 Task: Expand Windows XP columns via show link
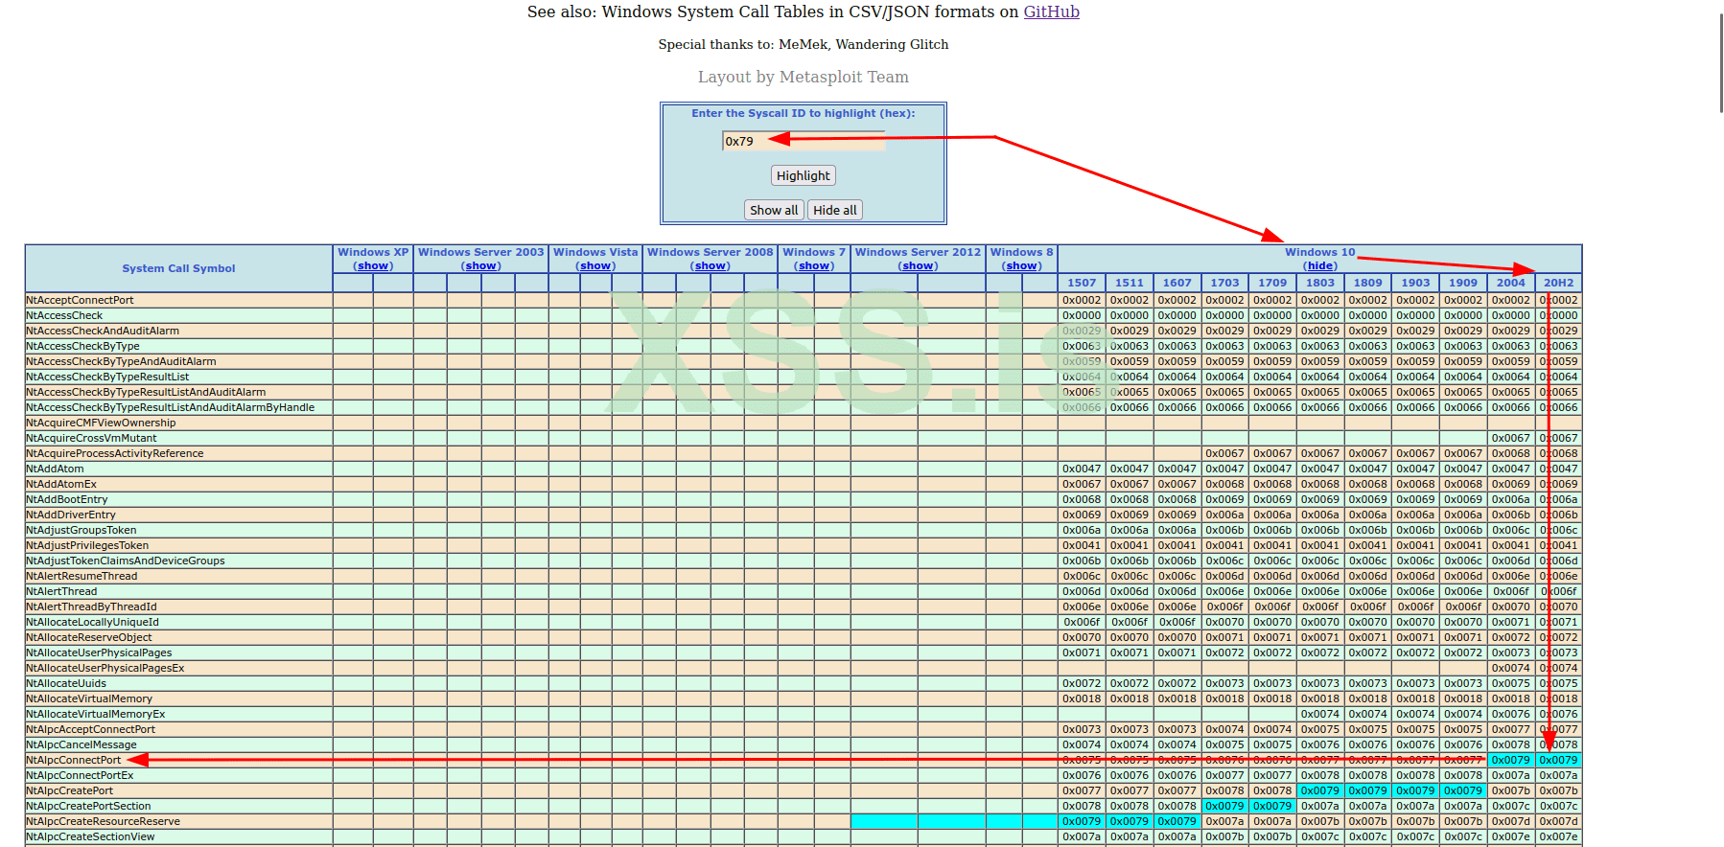coord(373,266)
